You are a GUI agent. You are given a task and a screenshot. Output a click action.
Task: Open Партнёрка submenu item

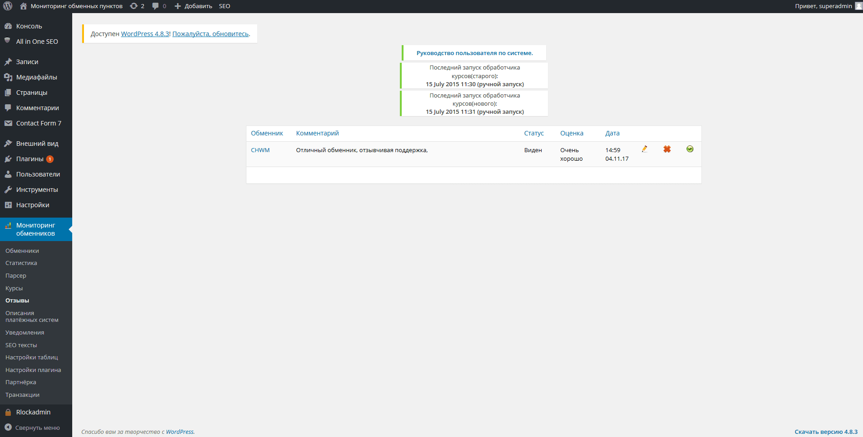click(x=21, y=382)
